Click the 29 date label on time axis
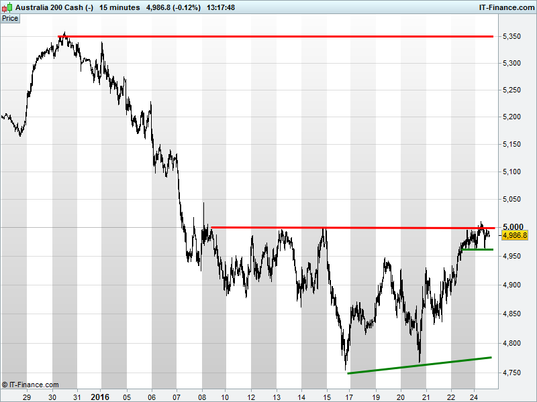This screenshot has width=537, height=402. click(27, 395)
